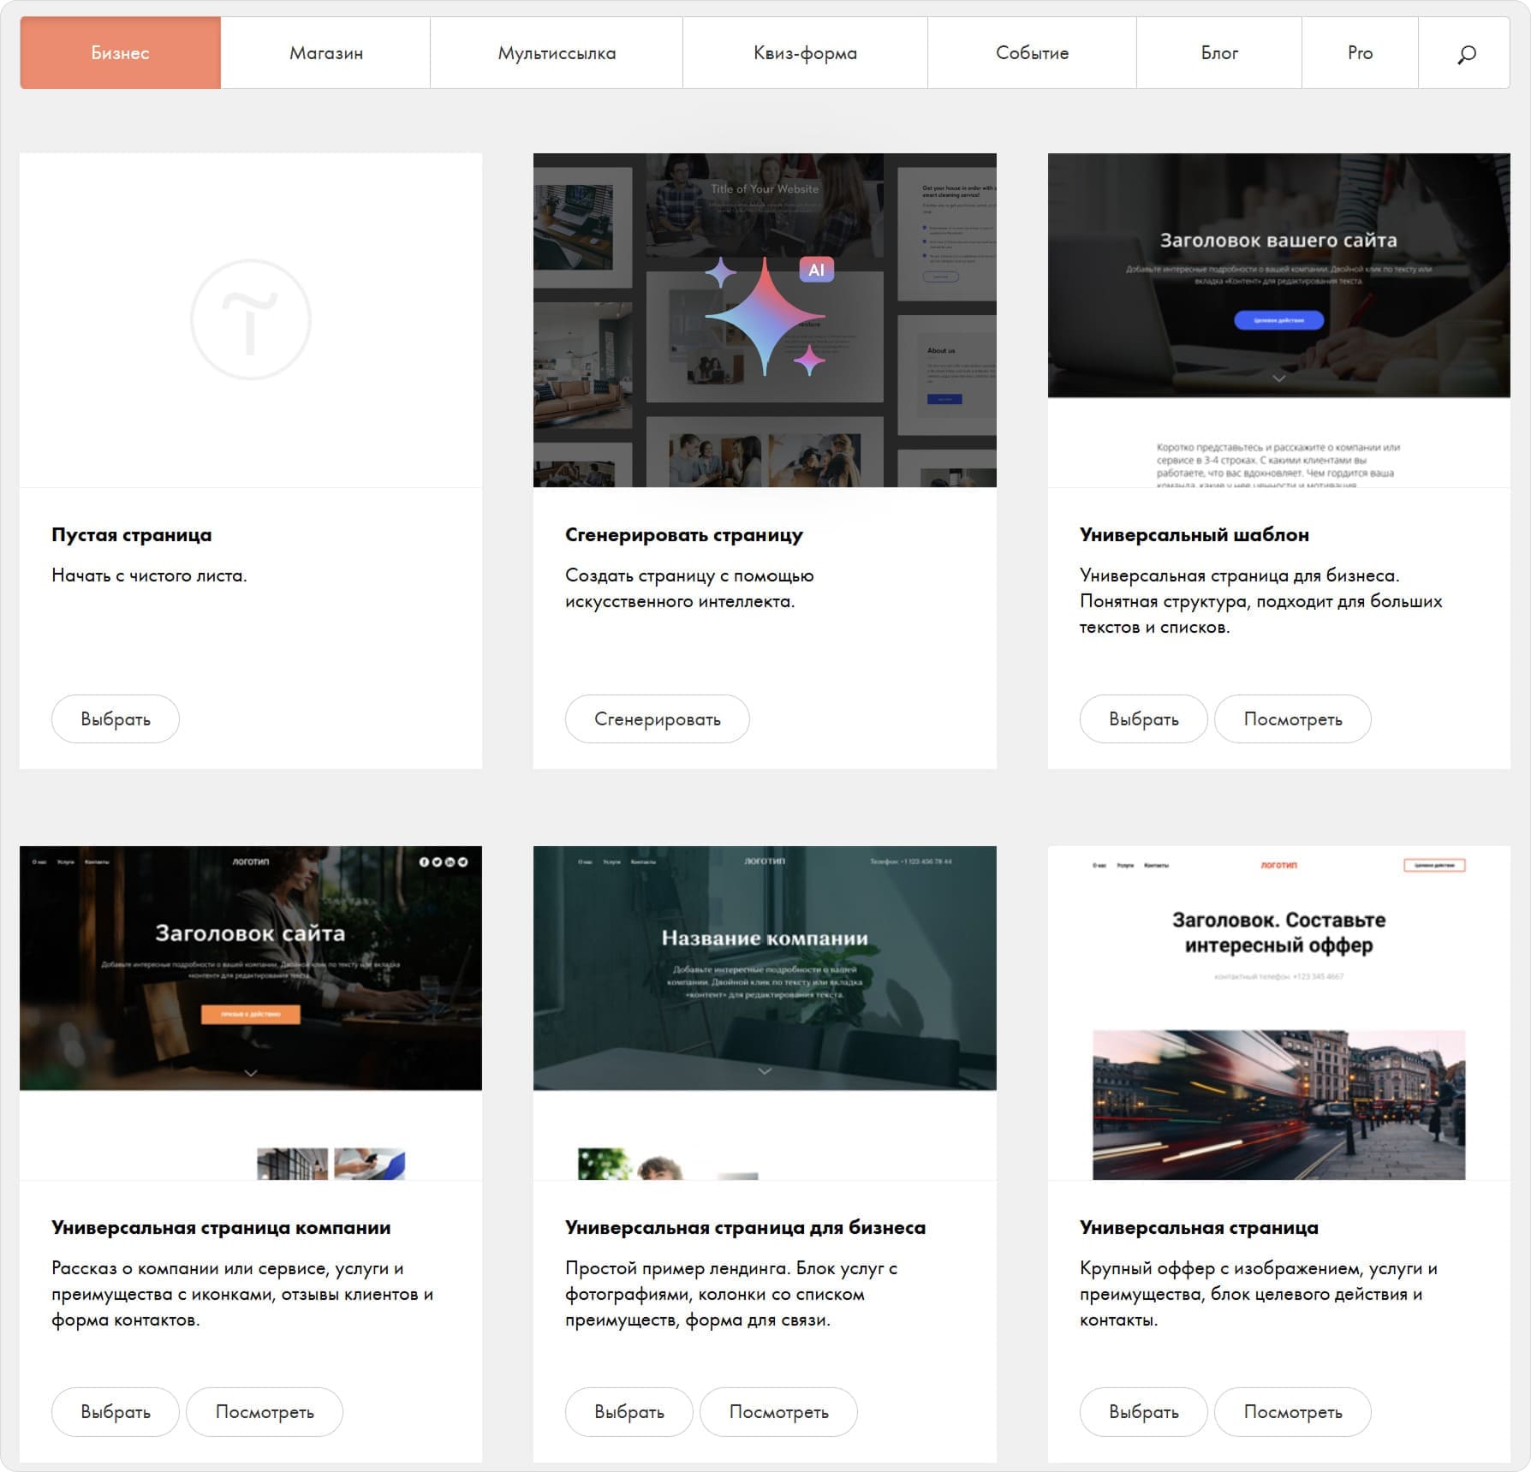The width and height of the screenshot is (1531, 1472).
Task: Open the Pro tab
Action: (x=1360, y=53)
